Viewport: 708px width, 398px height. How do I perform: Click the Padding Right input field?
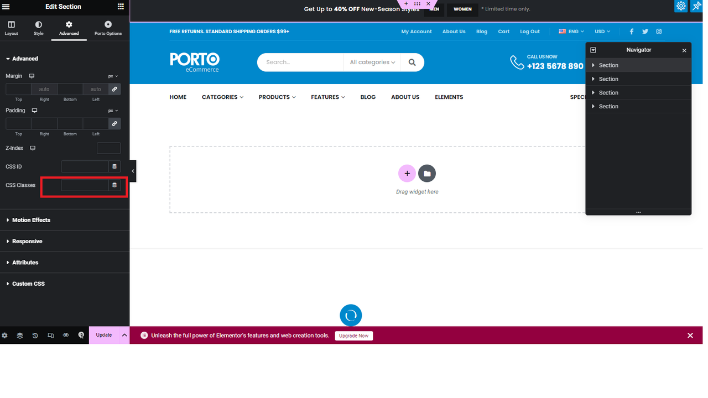coord(44,124)
